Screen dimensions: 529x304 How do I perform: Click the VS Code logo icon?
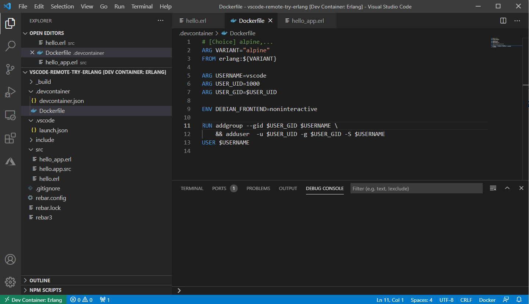[7, 6]
